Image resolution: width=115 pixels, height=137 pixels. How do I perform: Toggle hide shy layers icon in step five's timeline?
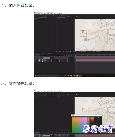click(x=68, y=55)
